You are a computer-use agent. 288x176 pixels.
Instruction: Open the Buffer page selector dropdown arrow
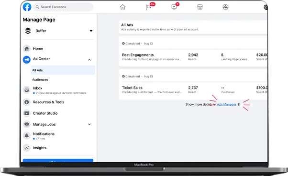click(91, 31)
